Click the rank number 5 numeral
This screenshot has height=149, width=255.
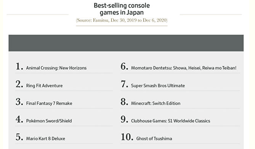[x=19, y=137]
